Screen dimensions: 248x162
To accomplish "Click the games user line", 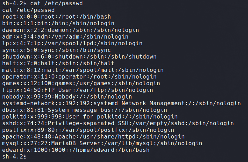I will click(81, 83).
